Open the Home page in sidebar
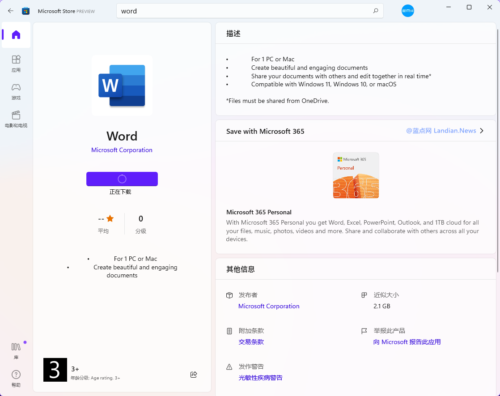 pyautogui.click(x=16, y=35)
